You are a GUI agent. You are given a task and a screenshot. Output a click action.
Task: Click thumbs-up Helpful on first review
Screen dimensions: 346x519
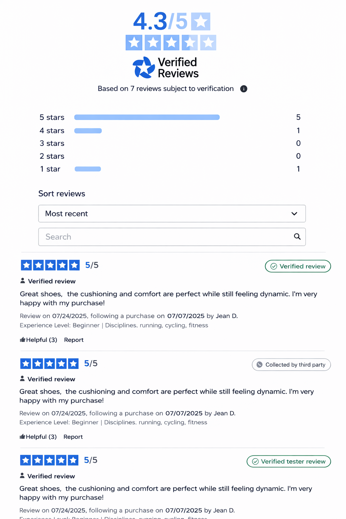pyautogui.click(x=39, y=340)
